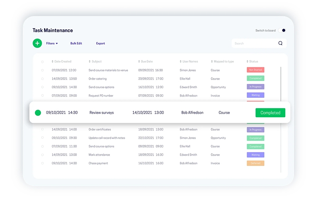Click the sort arrows beside Status column

(x=247, y=62)
